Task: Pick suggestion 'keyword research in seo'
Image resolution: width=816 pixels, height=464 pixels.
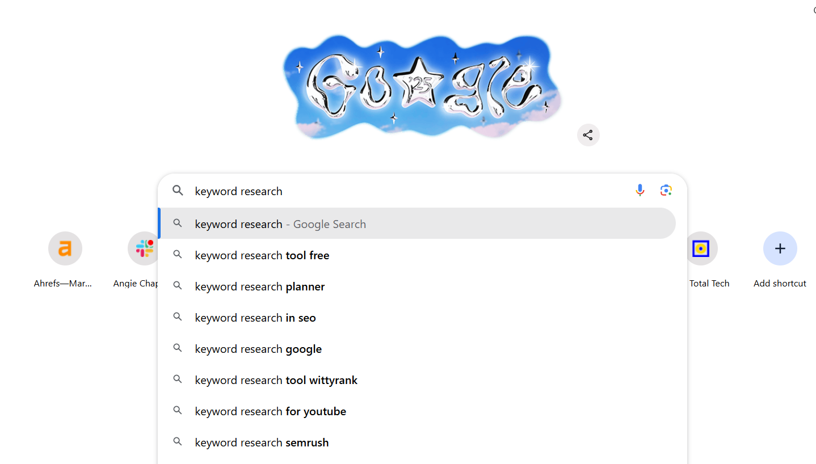Action: [x=417, y=318]
